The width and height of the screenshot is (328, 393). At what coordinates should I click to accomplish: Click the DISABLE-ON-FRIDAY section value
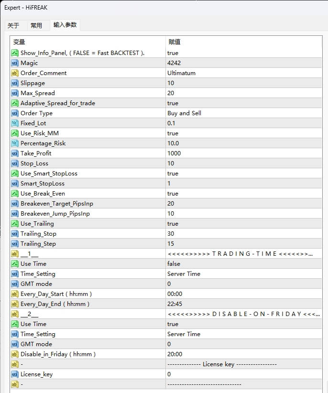click(x=244, y=314)
